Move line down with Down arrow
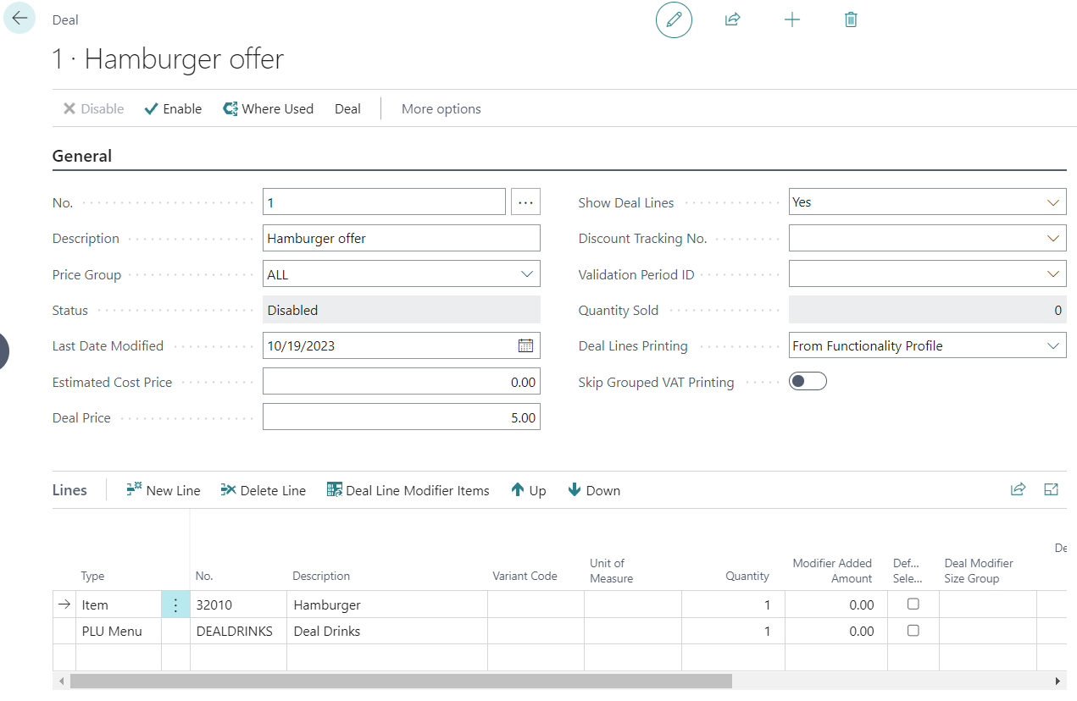 (594, 490)
